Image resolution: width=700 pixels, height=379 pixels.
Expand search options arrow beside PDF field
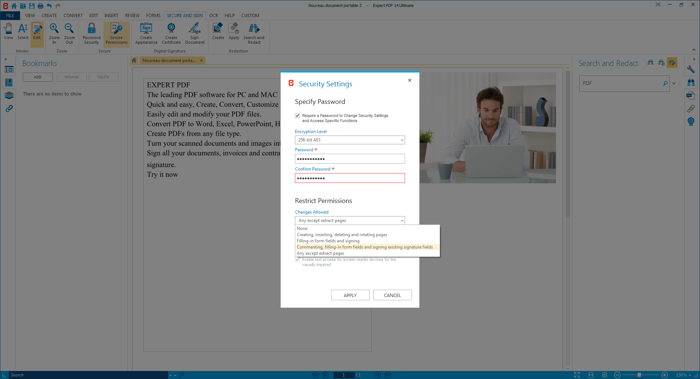[674, 83]
